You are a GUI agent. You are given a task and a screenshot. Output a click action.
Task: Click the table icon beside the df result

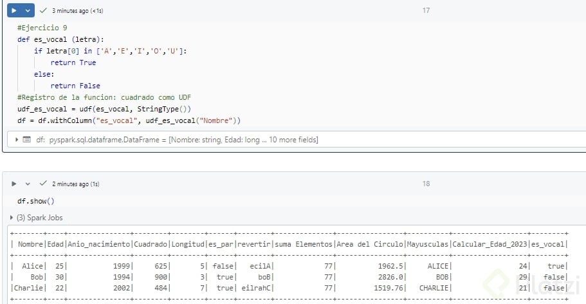coord(26,139)
